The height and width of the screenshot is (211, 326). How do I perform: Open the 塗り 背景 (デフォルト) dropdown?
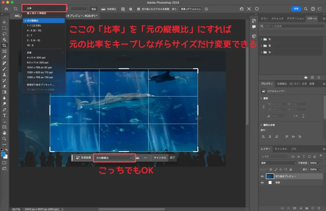(190, 9)
